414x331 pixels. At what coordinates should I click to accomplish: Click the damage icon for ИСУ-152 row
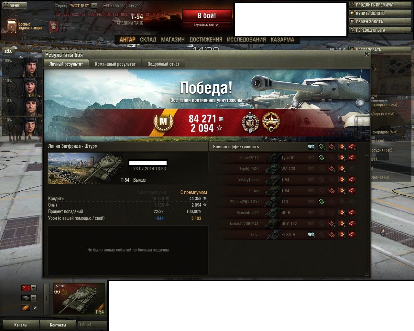click(x=342, y=223)
